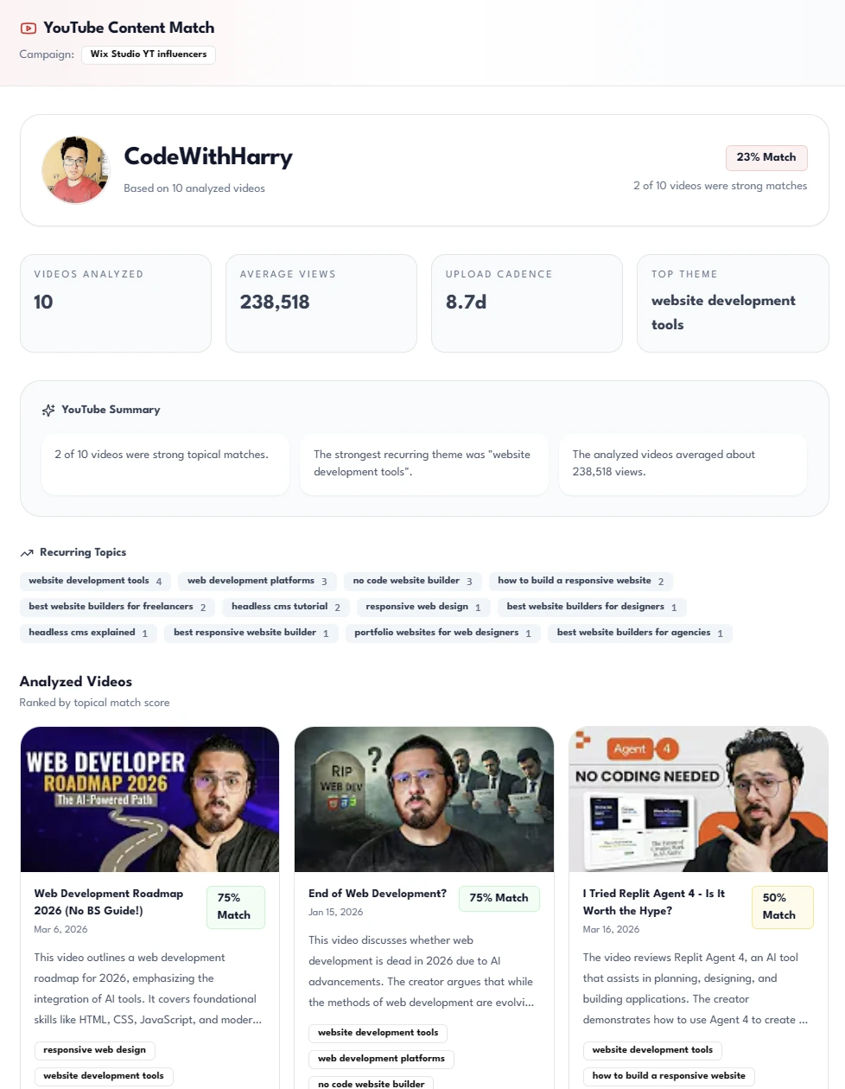Click the YouTube Content Match logo icon
The image size is (845, 1089).
(x=29, y=29)
